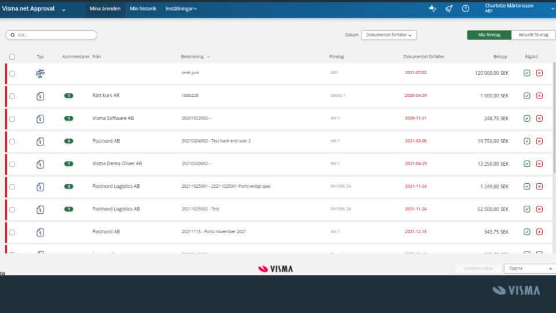
Task: Open the Min historik tab
Action: 143,9
